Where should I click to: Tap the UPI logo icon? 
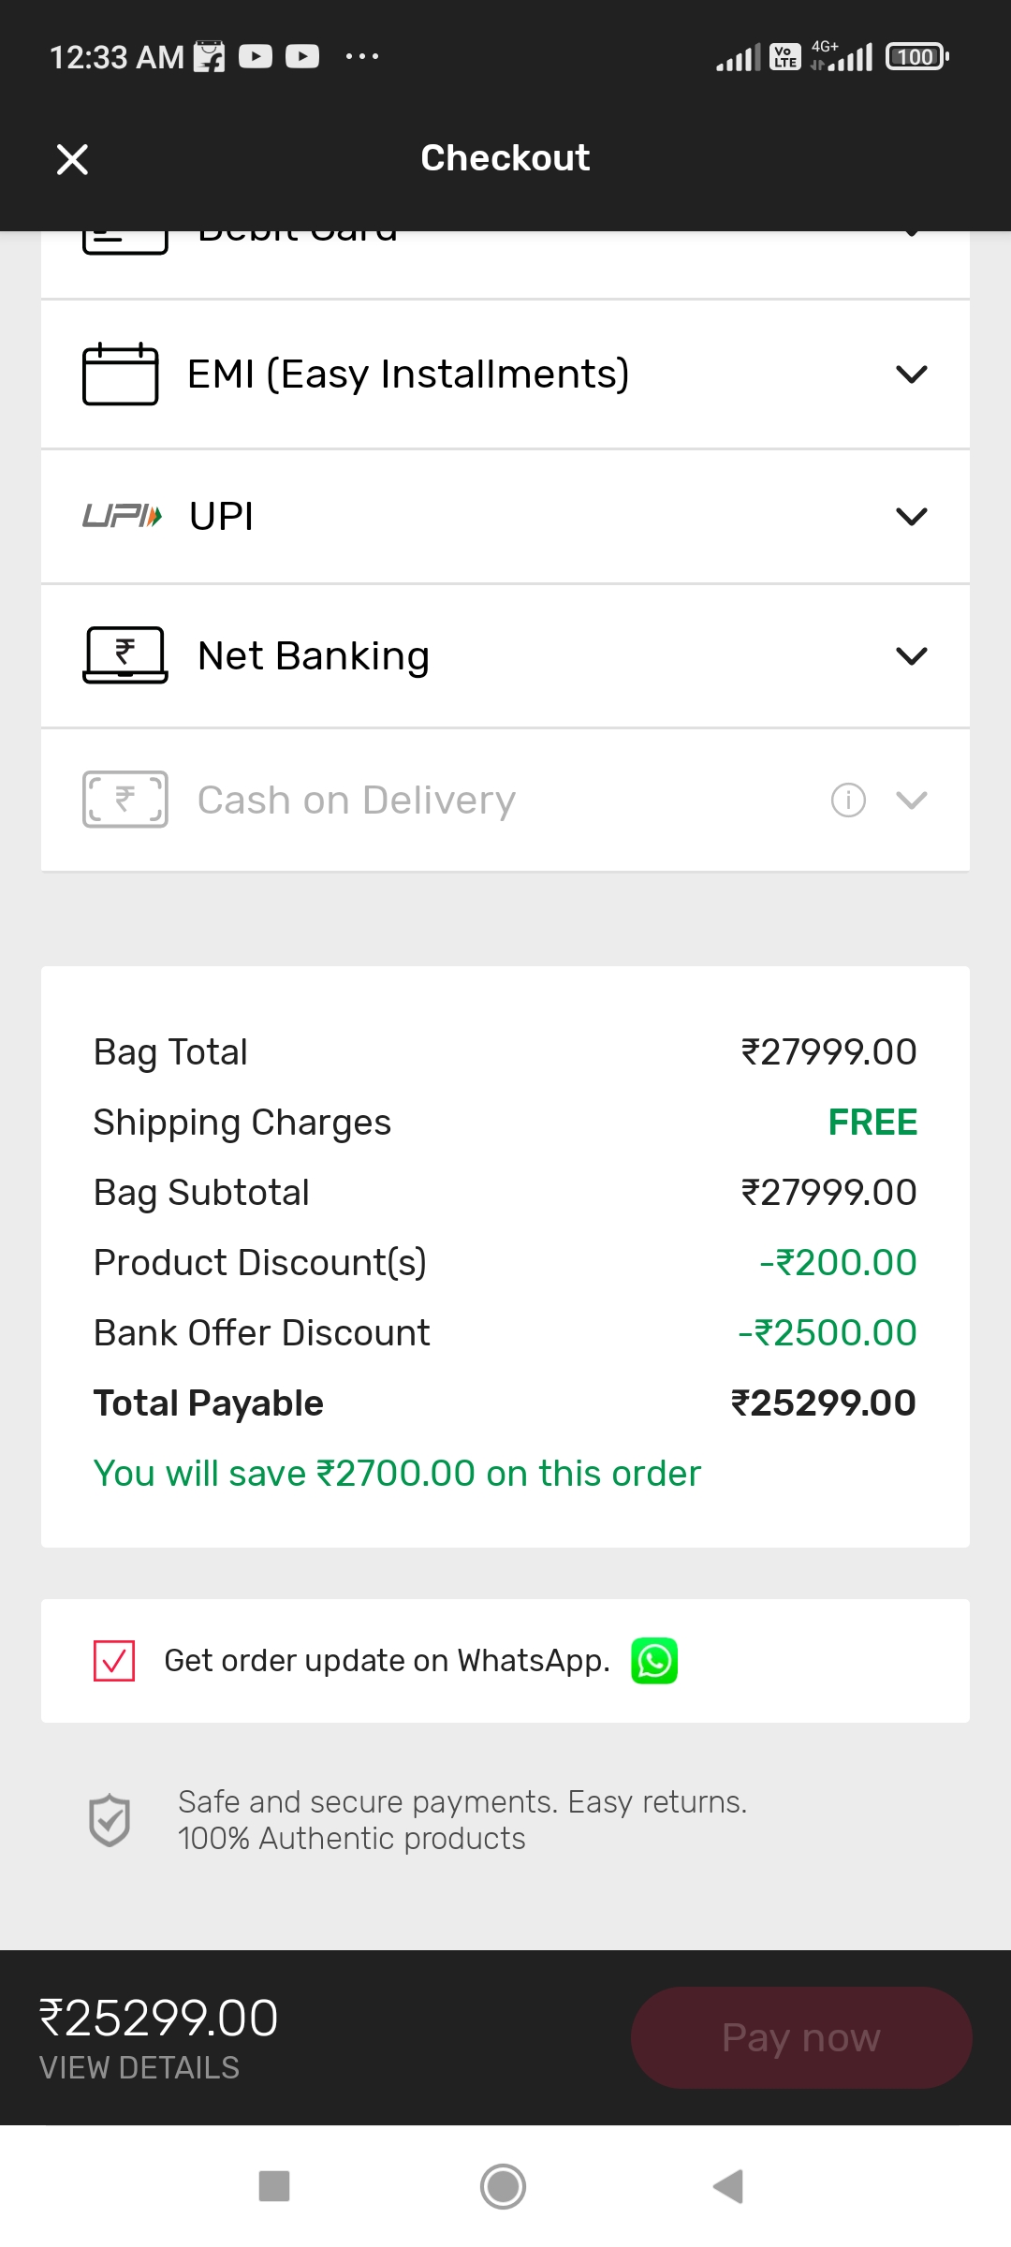pos(123,516)
